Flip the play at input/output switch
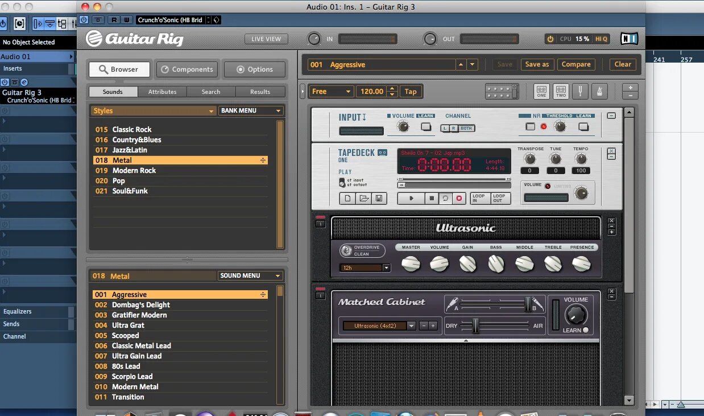This screenshot has width=704, height=416. (x=342, y=182)
